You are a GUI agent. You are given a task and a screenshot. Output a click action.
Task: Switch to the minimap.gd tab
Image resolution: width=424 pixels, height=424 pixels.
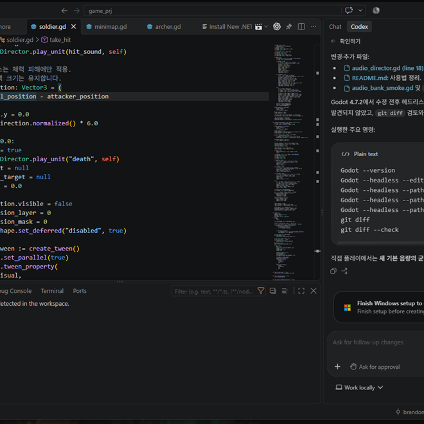click(x=110, y=27)
